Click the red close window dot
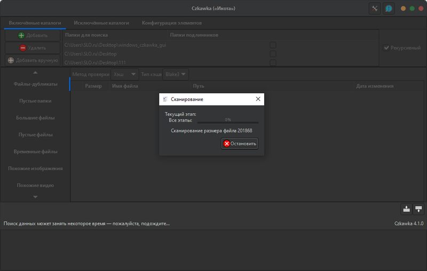The height and width of the screenshot is (271, 427). [421, 9]
